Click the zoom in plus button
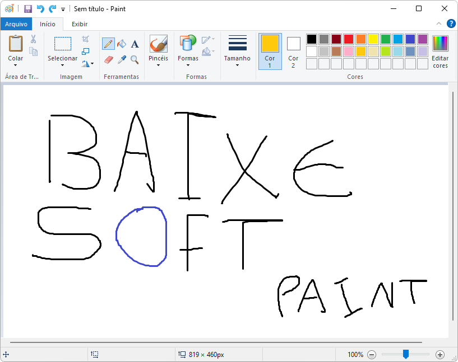This screenshot has height=362, width=458. click(440, 355)
